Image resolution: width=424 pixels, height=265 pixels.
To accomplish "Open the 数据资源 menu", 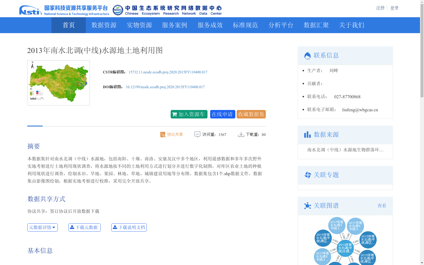I will [x=104, y=25].
